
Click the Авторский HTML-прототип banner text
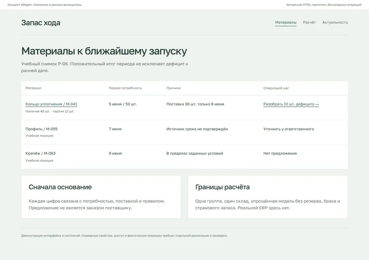(324, 5)
